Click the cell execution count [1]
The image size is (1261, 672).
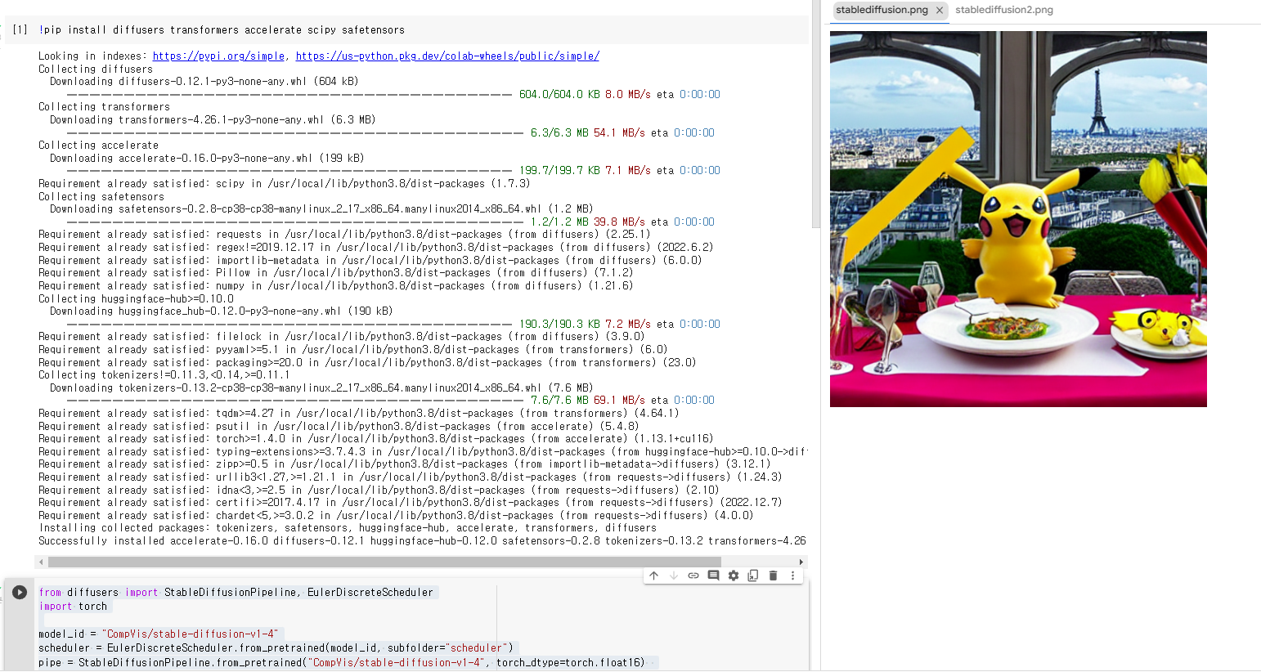click(20, 29)
